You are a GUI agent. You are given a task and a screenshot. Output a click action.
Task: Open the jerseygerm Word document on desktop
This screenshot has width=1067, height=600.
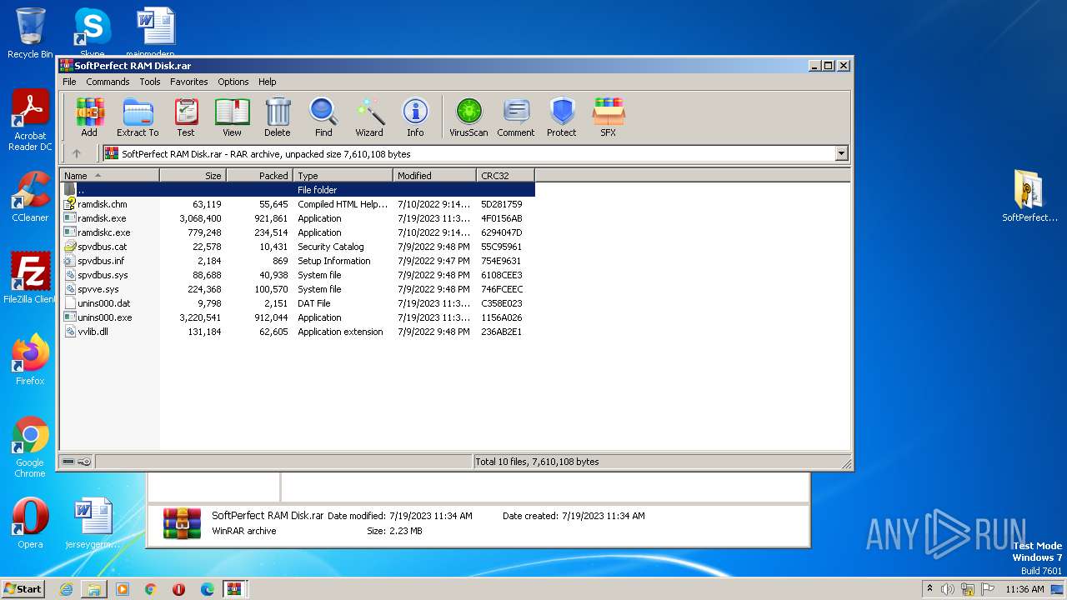tap(93, 523)
